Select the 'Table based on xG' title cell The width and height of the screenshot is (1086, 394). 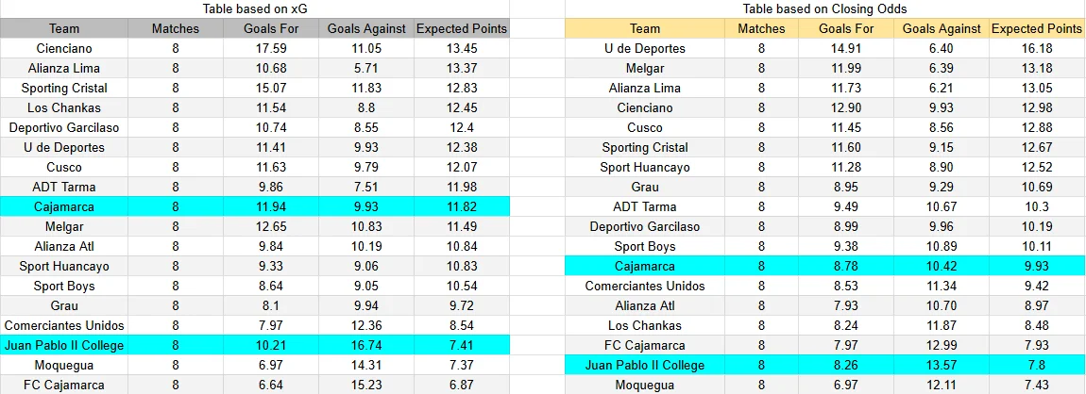tap(255, 9)
